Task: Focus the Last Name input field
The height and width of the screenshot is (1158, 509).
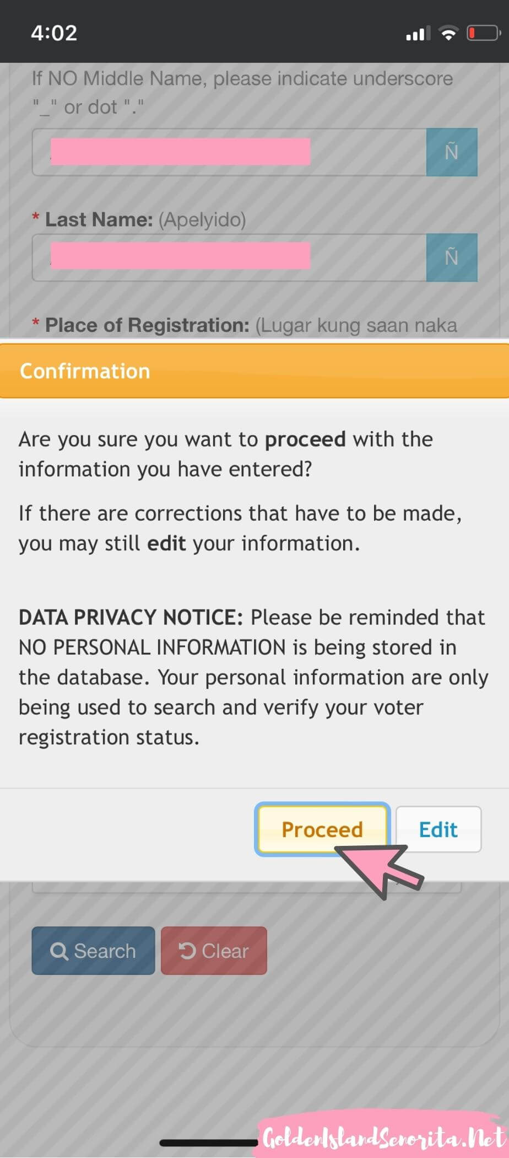Action: coord(229,258)
